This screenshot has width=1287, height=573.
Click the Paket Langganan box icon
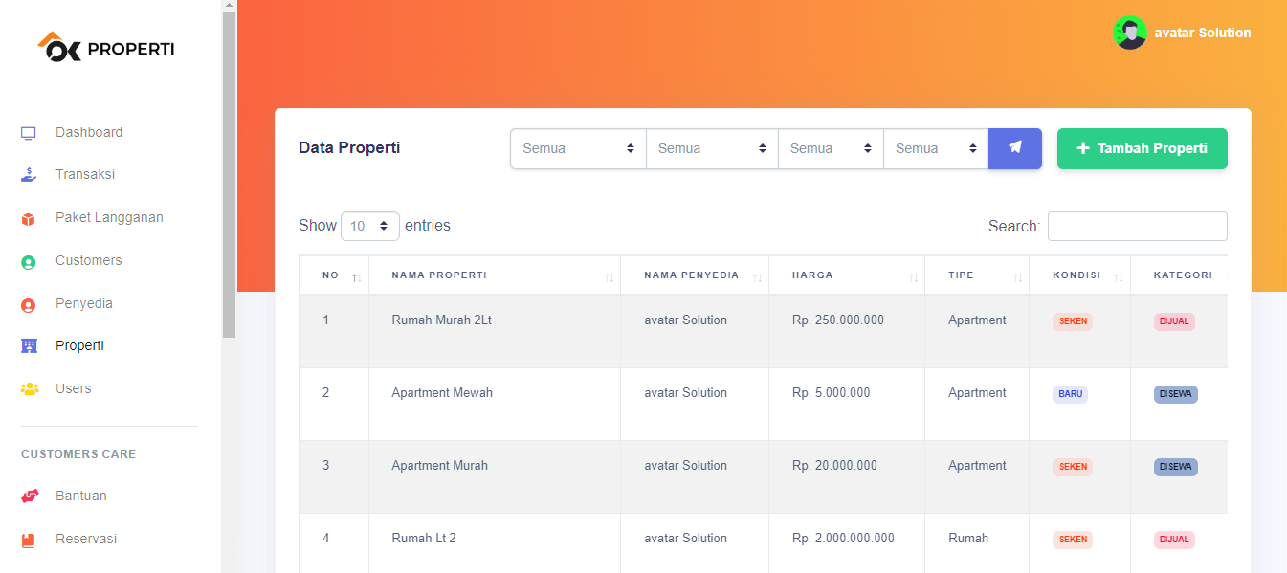[29, 218]
